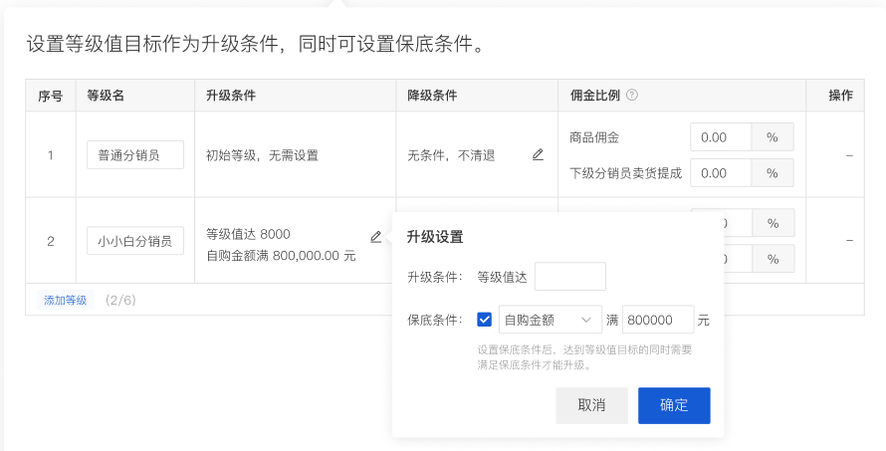Screen dimensions: 886x451
Task: Show 佣金比例 help tooltip icon
Action: tap(632, 95)
